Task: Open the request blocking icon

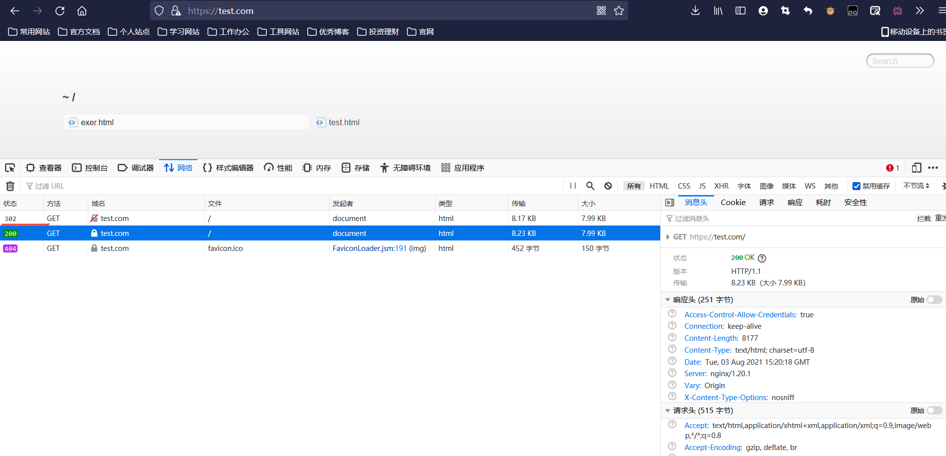Action: point(608,186)
